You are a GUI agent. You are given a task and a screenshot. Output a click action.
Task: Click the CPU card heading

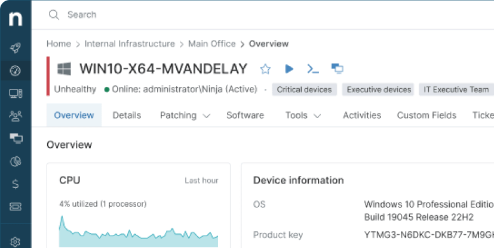[70, 180]
